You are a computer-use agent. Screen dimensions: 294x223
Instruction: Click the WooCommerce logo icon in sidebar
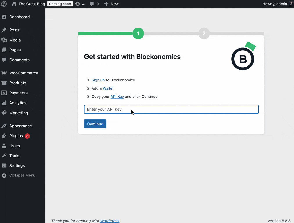(4, 73)
